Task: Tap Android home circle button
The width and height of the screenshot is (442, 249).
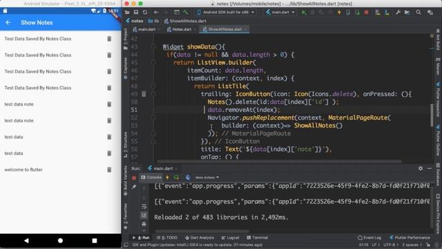Action: pyautogui.click(x=60, y=241)
